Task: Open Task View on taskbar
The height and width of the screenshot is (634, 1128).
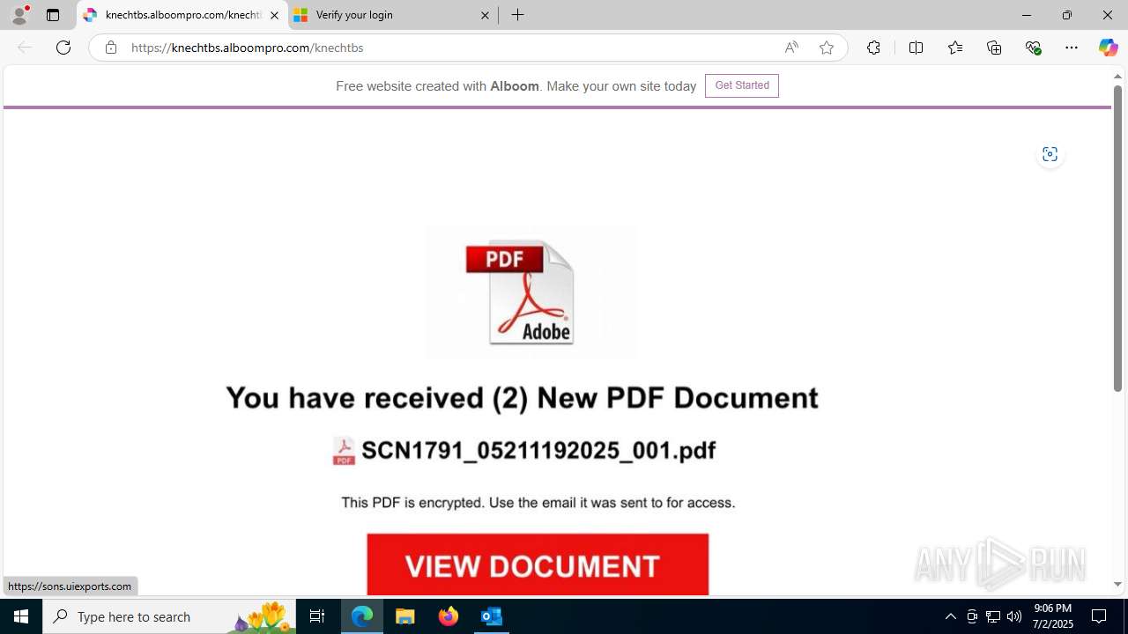Action: (317, 616)
